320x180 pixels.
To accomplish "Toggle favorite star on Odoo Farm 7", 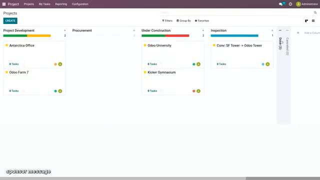I will pos(6,72).
